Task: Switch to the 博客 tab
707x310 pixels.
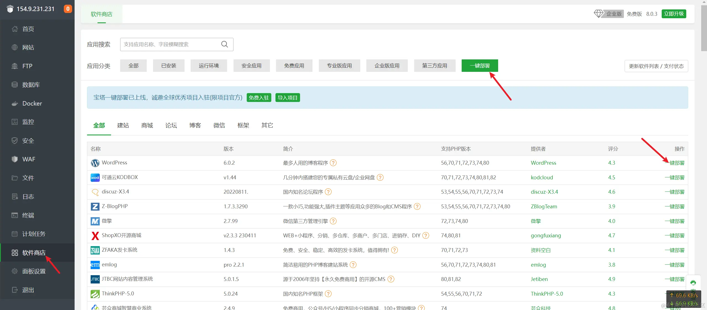Action: (195, 125)
